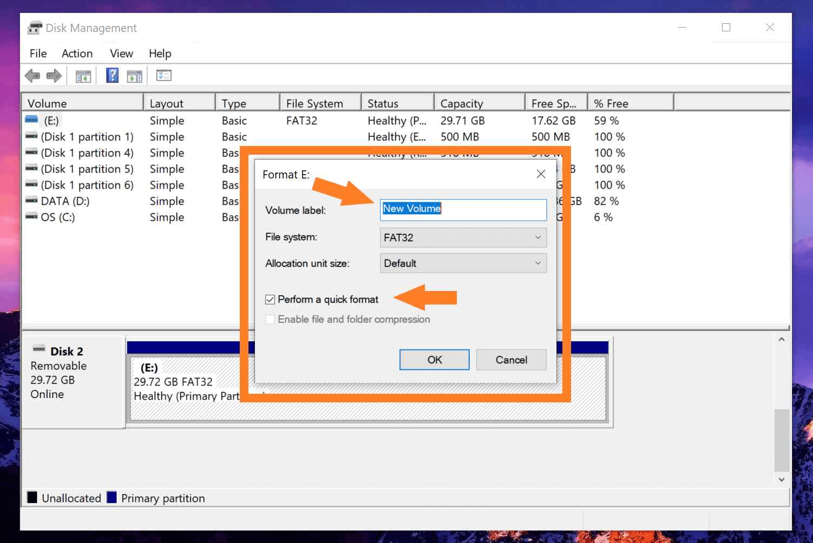Uncheck Perform a quick format
The width and height of the screenshot is (813, 543).
tap(270, 299)
